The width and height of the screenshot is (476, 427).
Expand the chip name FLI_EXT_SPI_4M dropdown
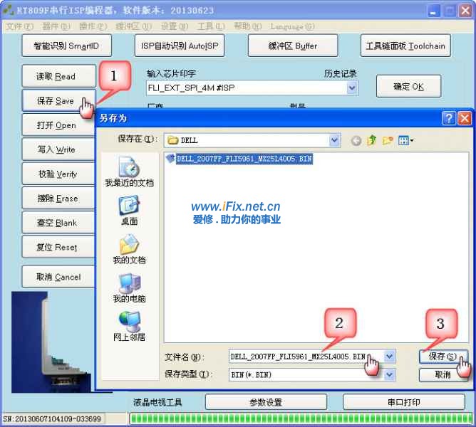(352, 88)
